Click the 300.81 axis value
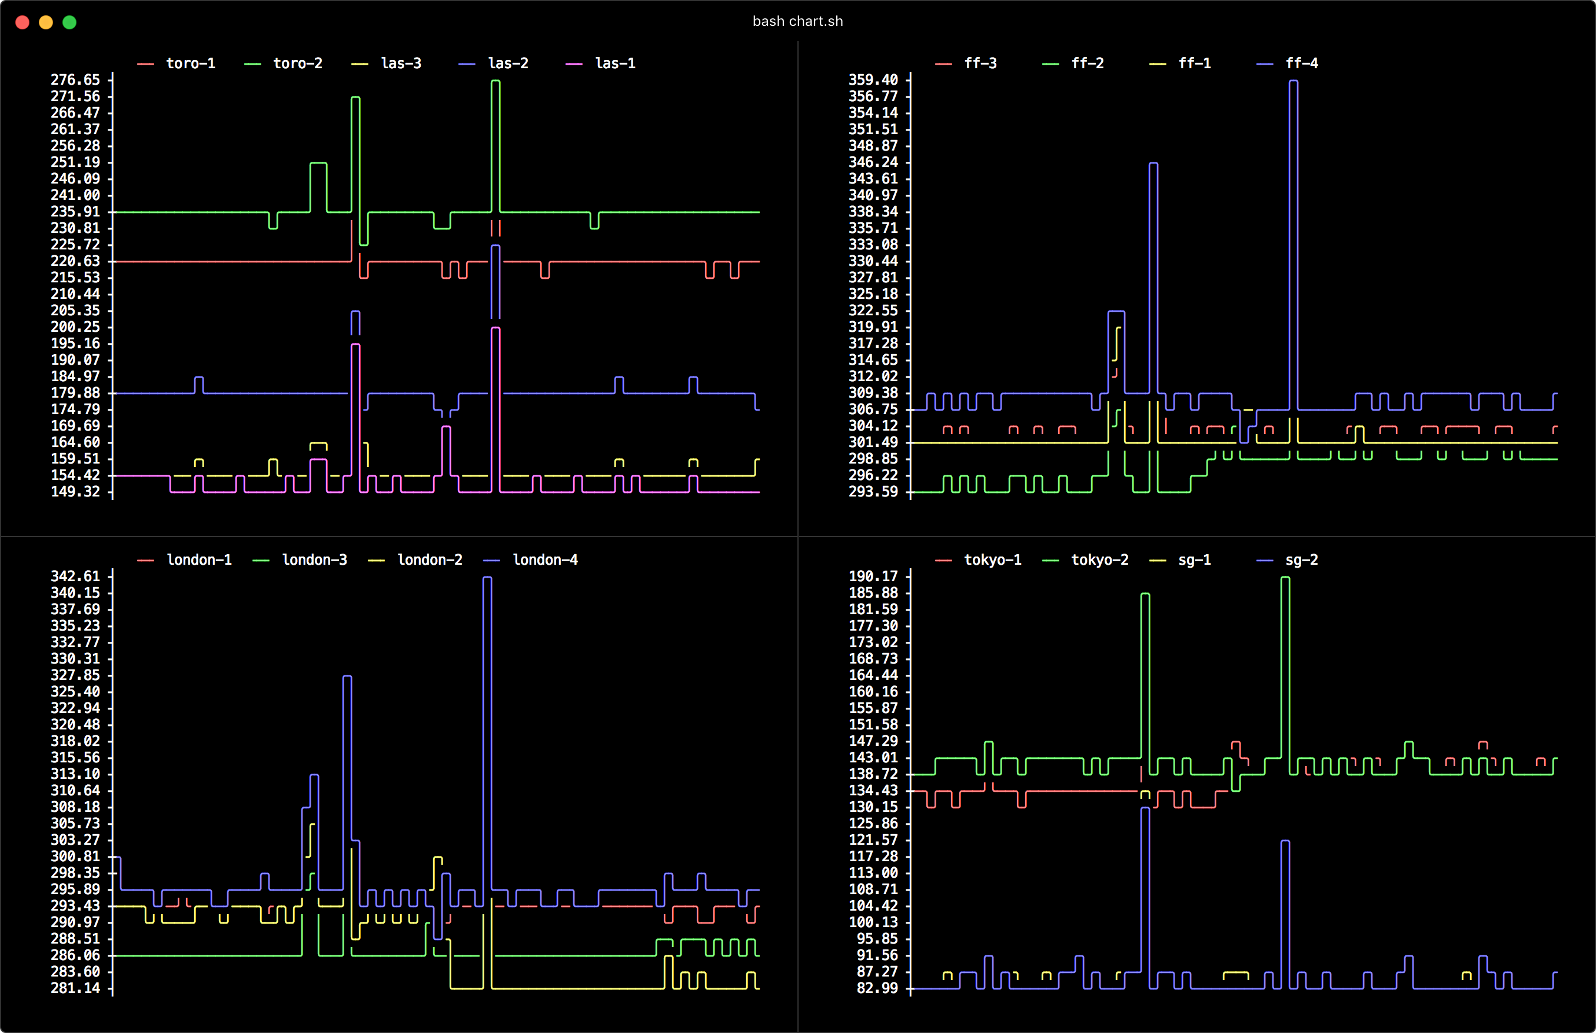Viewport: 1596px width, 1033px height. coord(75,857)
